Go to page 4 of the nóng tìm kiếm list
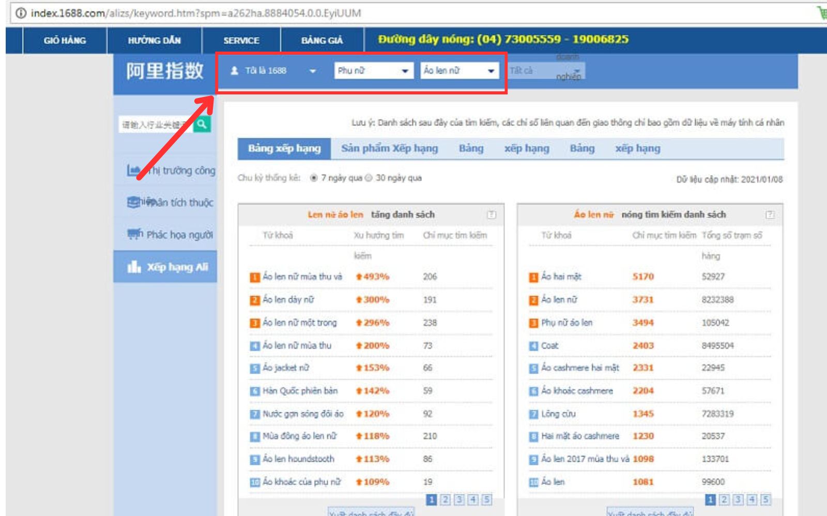The height and width of the screenshot is (516, 827). (752, 499)
